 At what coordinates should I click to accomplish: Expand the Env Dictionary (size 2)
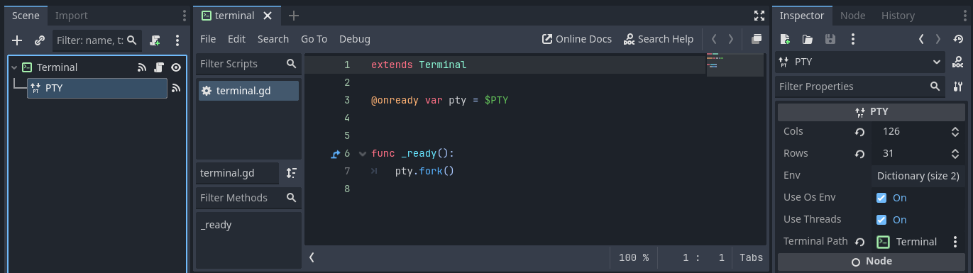pyautogui.click(x=918, y=176)
